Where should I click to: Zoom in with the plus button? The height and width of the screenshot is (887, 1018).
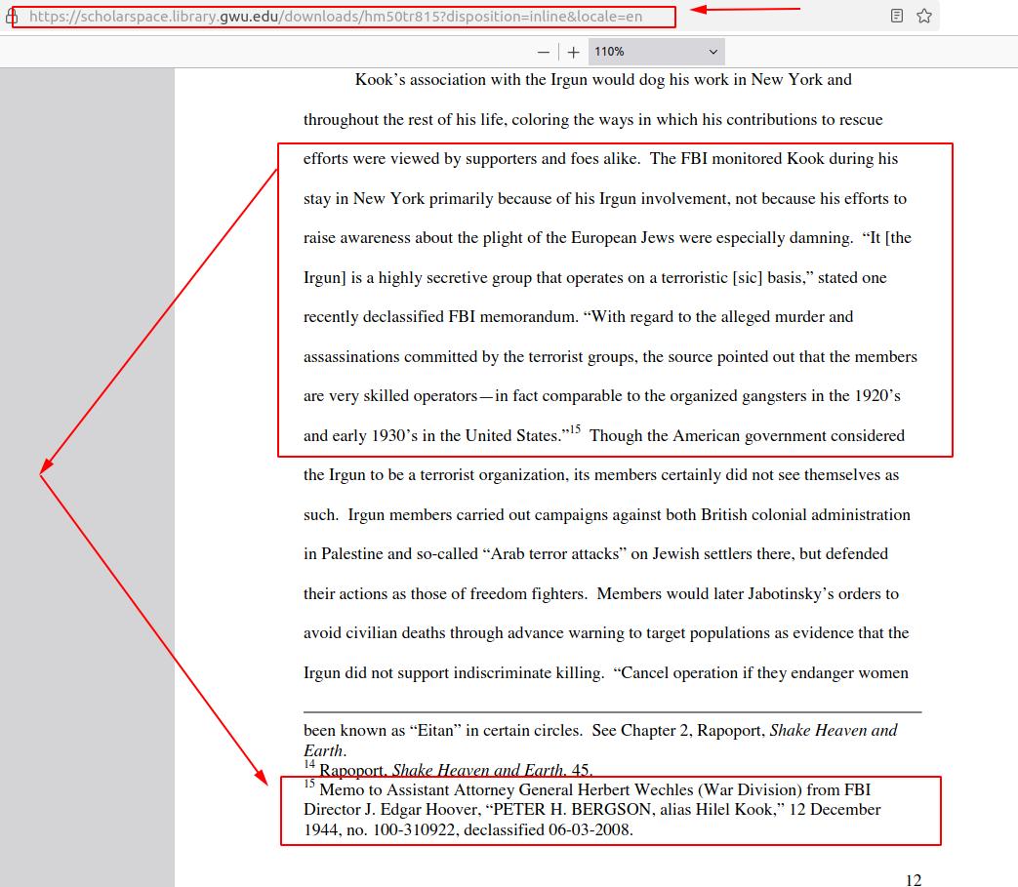pos(573,52)
